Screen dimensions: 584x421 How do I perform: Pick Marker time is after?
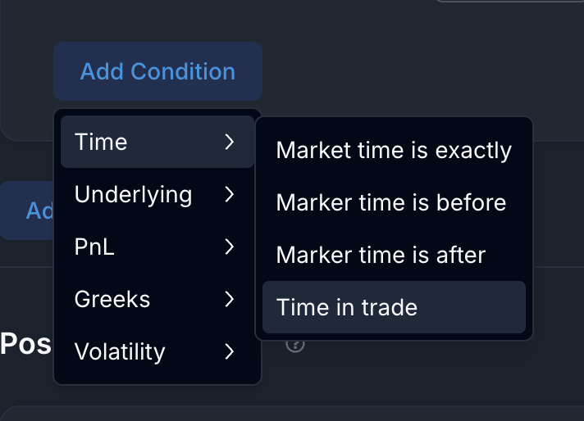pos(381,256)
